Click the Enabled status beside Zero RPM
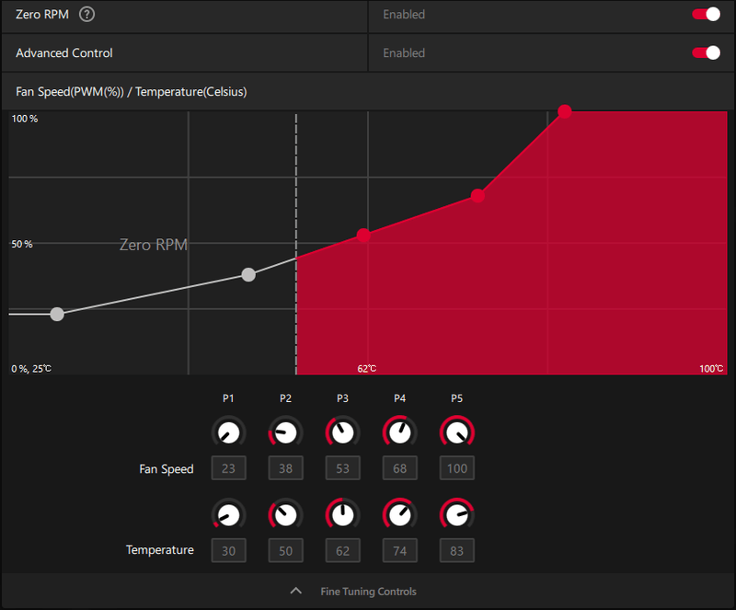Screen dimensions: 736x610 tap(404, 15)
